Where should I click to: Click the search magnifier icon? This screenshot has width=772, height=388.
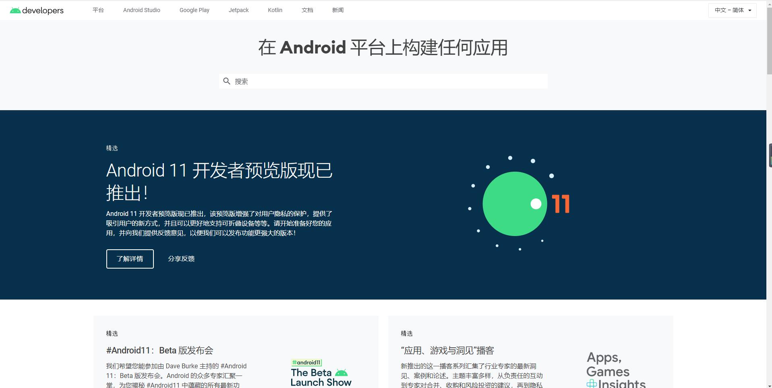pos(227,81)
